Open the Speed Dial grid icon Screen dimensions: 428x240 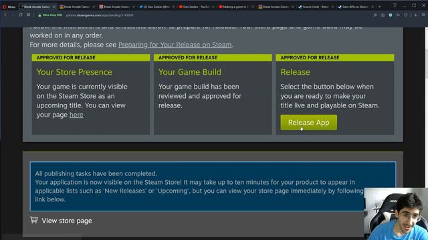tap(28, 15)
